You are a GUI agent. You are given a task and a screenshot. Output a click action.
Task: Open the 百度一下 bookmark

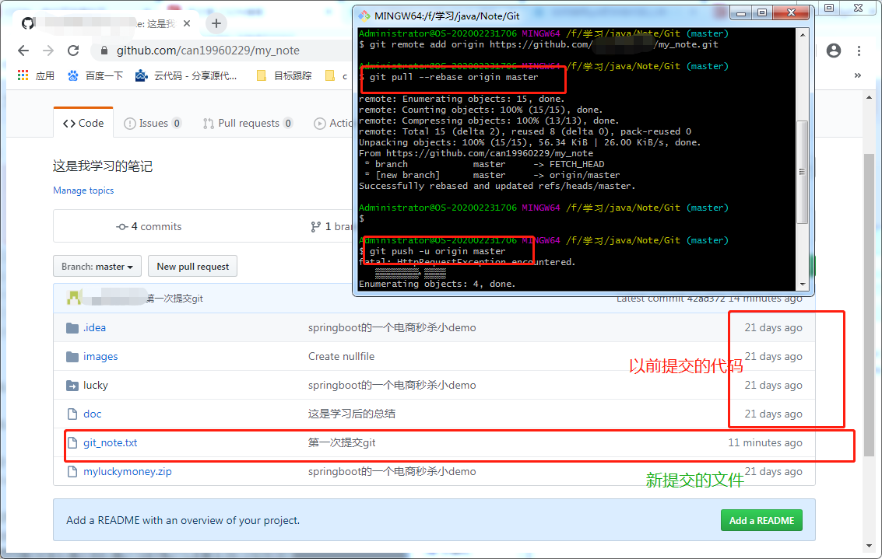[x=95, y=75]
